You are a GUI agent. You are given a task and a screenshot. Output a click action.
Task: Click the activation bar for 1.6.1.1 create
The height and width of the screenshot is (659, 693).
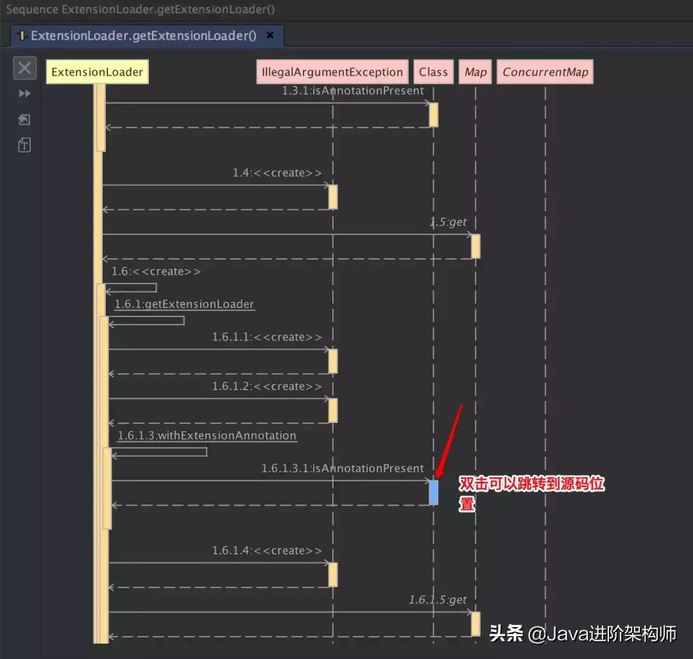point(333,361)
